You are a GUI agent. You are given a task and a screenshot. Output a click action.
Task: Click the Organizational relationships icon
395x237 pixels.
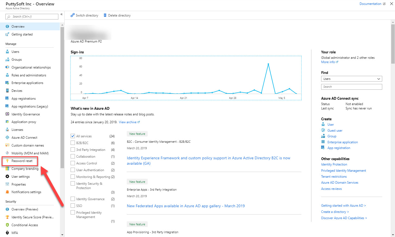tap(7, 67)
